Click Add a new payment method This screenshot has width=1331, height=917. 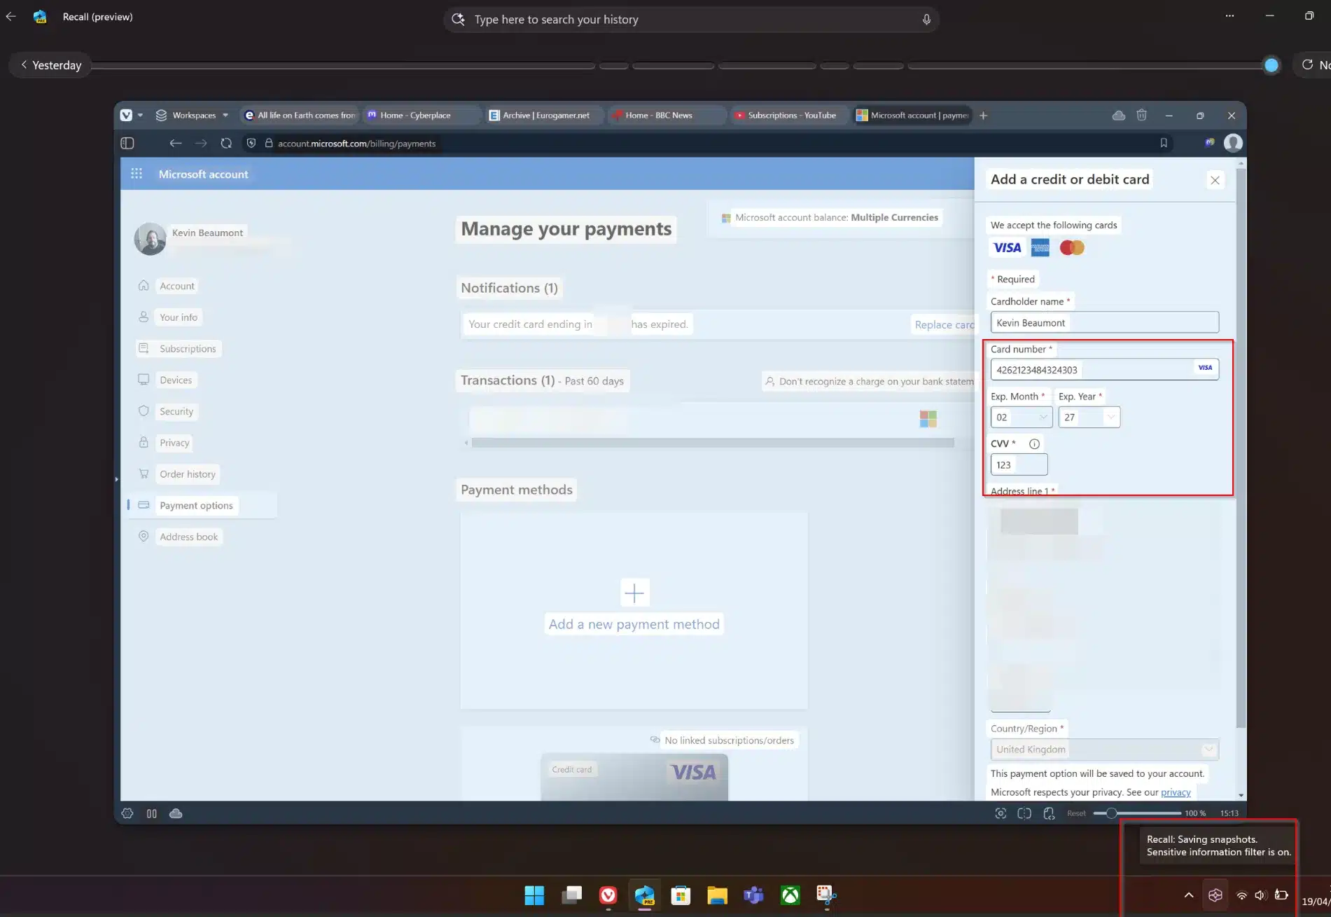click(x=634, y=624)
